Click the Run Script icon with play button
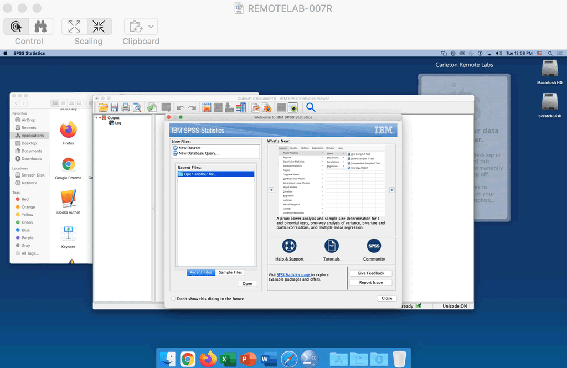 267,107
